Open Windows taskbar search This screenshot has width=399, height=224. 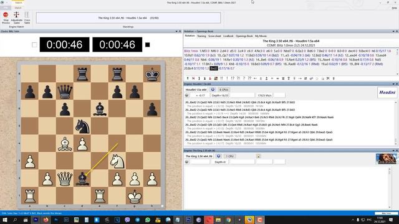tap(15, 220)
